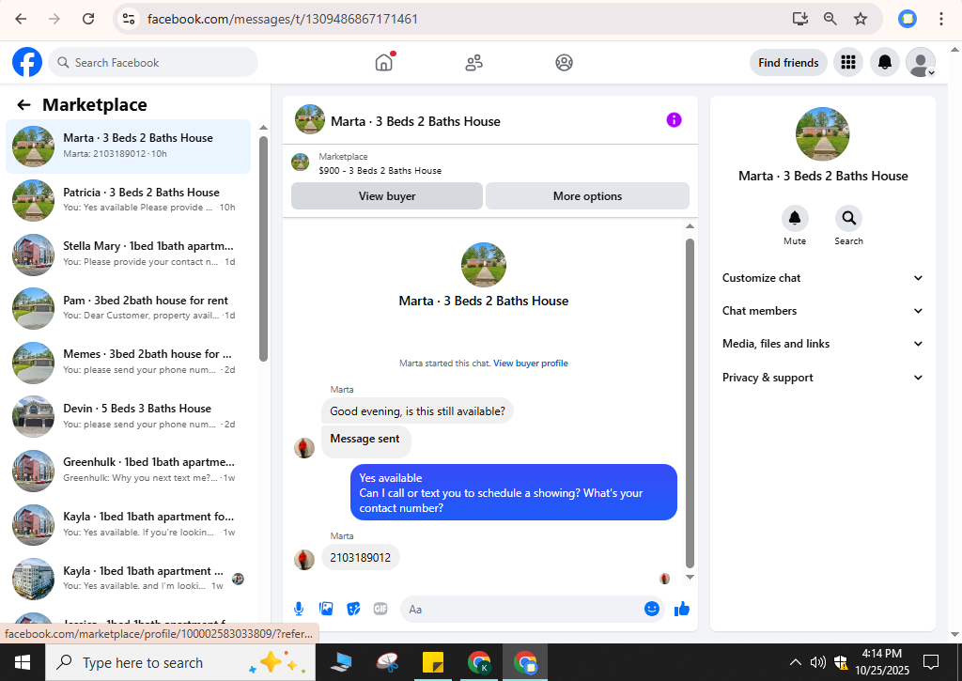Go back using browser back arrow

click(21, 19)
